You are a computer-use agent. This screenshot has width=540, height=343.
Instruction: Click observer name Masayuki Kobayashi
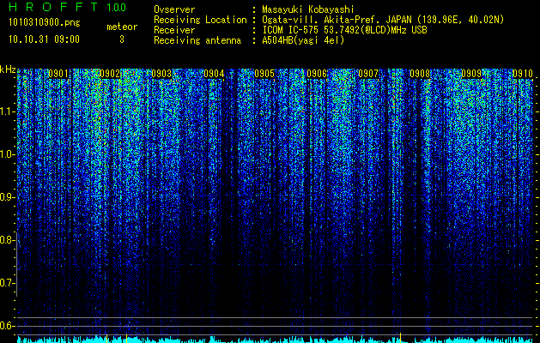coord(307,9)
